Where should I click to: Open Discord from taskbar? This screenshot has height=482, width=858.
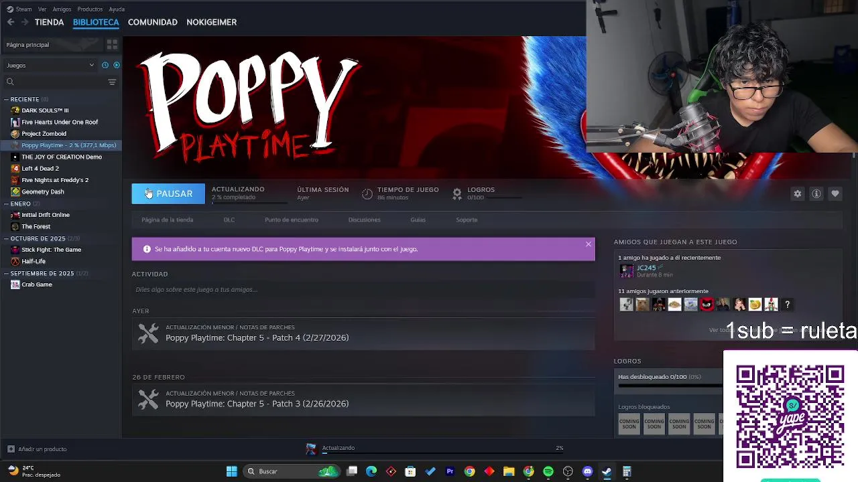[x=588, y=471]
